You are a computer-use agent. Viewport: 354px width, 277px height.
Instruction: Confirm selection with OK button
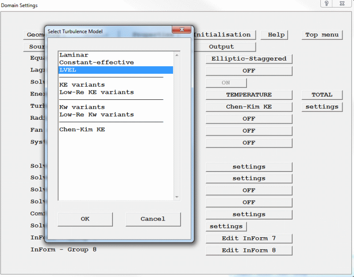(85, 219)
